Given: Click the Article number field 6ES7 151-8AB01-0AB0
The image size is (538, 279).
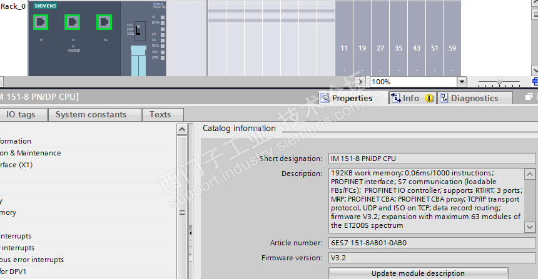Looking at the screenshot, I should 432,243.
